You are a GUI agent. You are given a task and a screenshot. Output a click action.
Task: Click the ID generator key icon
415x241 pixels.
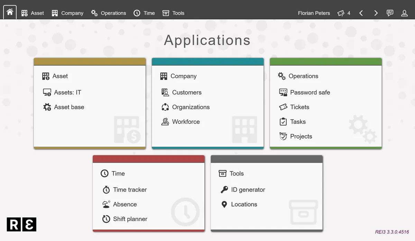pos(224,190)
